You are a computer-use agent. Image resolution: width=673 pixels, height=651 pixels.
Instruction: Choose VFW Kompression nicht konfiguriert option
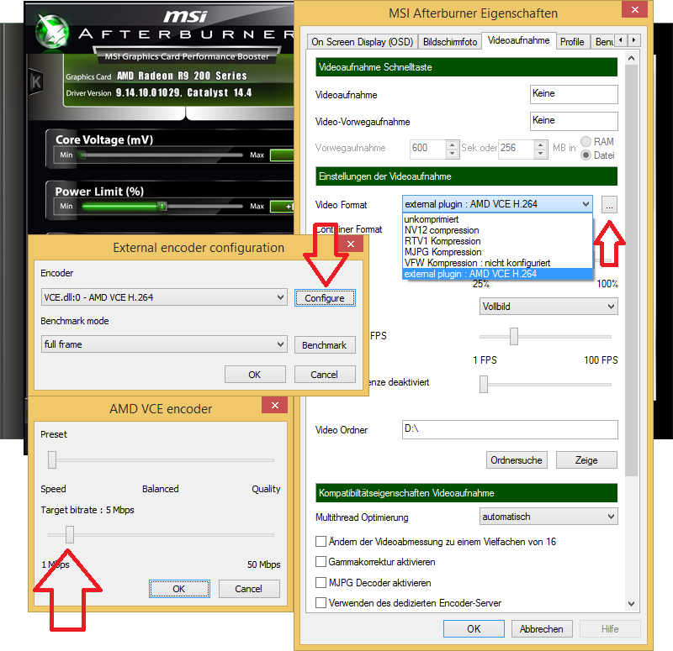[x=497, y=263]
